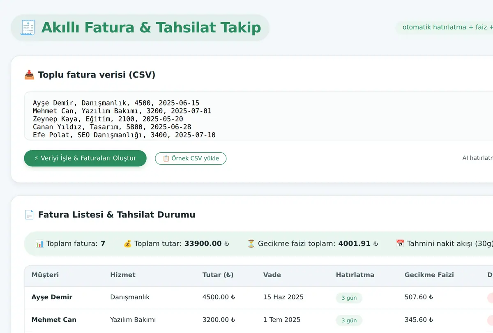Click the Vade column header
Image resolution: width=493 pixels, height=333 pixels.
pyautogui.click(x=272, y=275)
